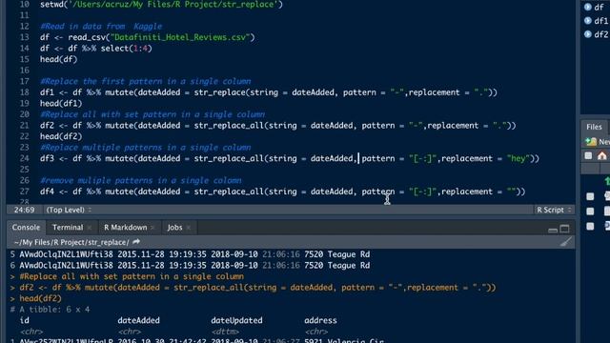Viewport: 610px width, 343px height.
Task: Click comment '#remove muliple patterns in a single column'
Action: [140, 180]
